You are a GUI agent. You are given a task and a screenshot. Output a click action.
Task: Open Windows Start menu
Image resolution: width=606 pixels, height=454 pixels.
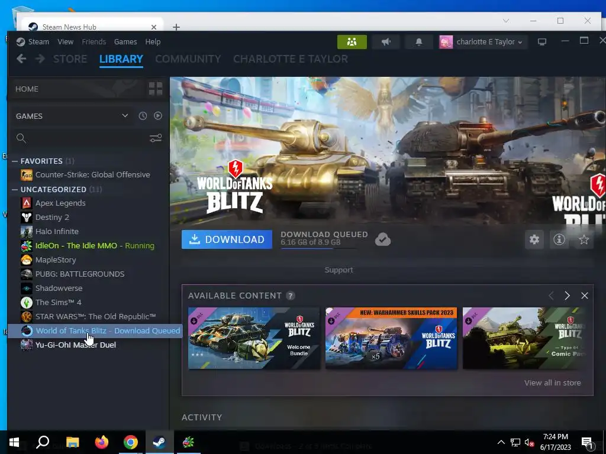point(14,442)
